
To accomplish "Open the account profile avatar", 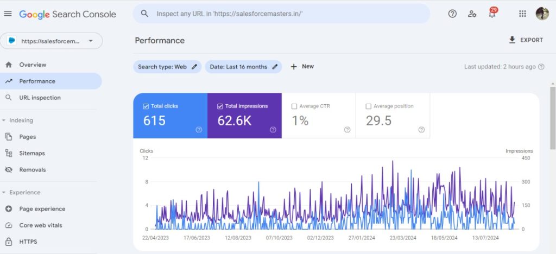I will click(x=542, y=14).
